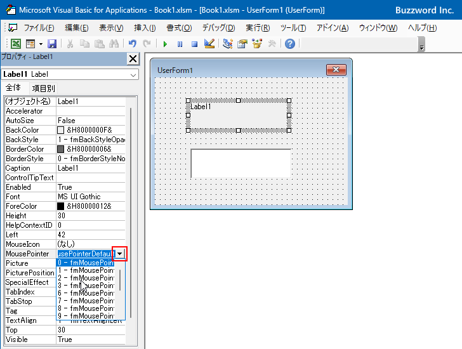Open the Project Explorer icon
462x349 pixels.
click(x=227, y=44)
